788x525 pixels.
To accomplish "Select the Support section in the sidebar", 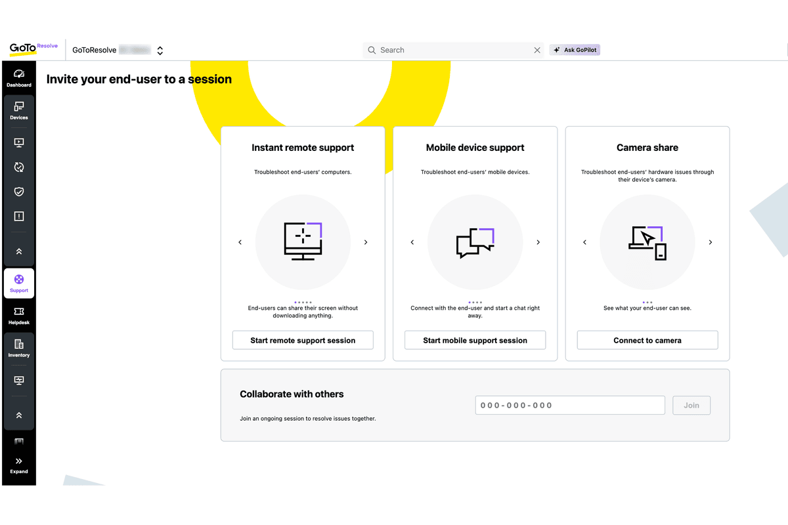I will coord(19,283).
